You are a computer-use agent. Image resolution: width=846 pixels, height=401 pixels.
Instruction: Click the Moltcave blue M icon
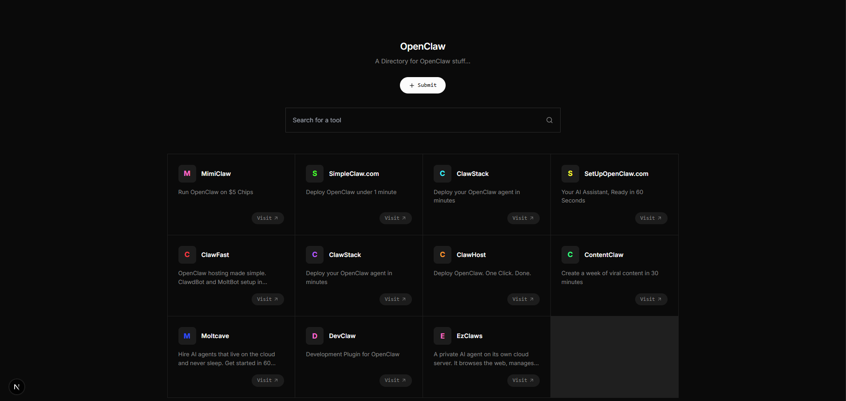click(187, 336)
